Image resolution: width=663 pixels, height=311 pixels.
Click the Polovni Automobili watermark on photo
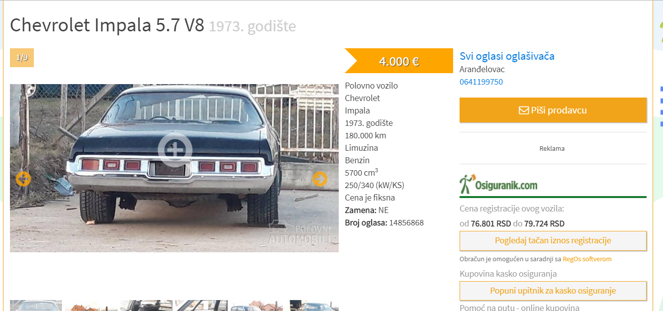[300, 234]
